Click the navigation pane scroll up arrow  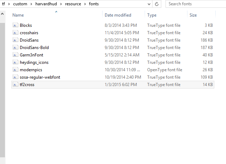point(2,14)
